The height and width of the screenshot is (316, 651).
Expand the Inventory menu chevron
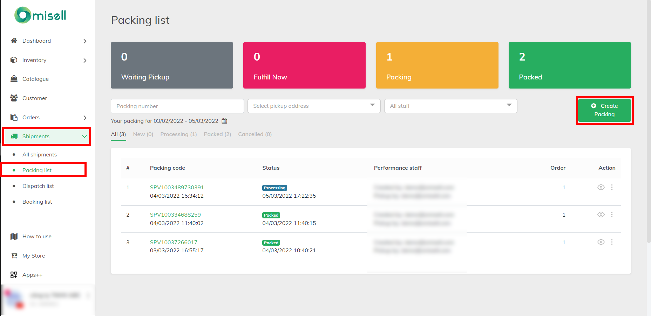[85, 61]
